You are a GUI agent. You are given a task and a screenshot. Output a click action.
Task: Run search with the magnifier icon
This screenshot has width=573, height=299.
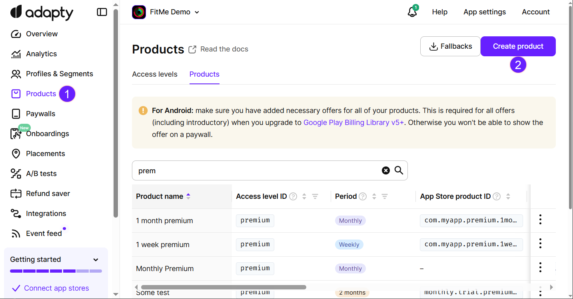point(399,170)
